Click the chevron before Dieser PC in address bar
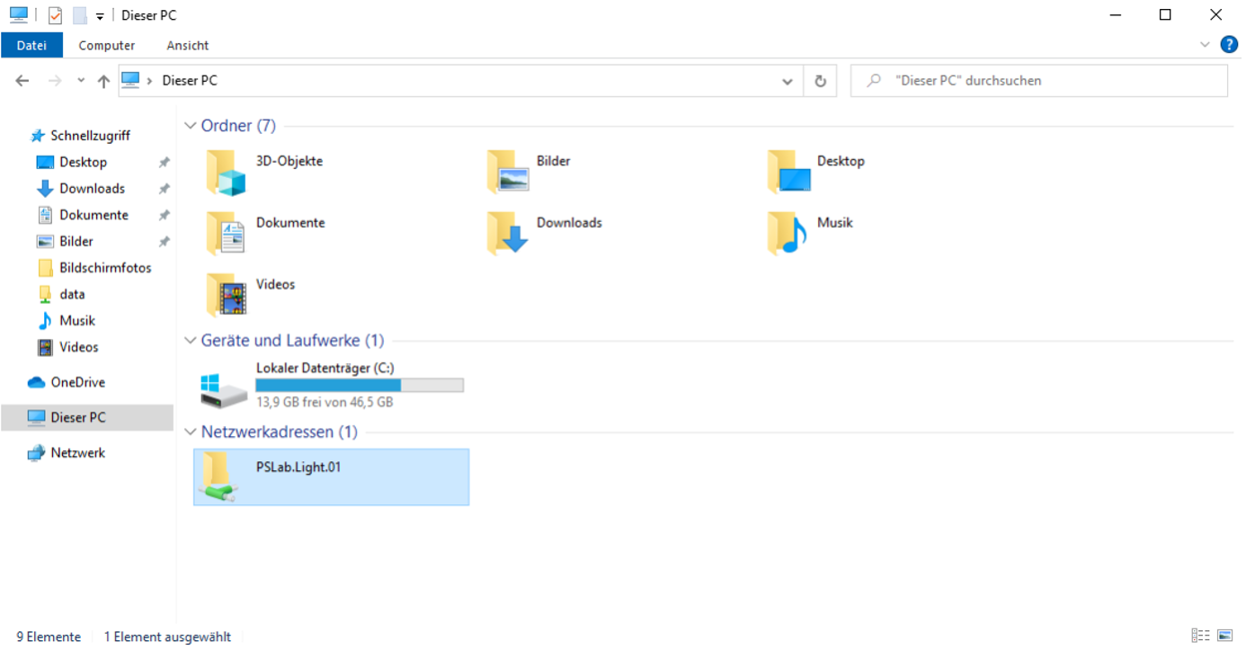 149,81
